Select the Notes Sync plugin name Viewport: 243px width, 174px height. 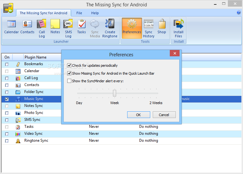(x=33, y=106)
